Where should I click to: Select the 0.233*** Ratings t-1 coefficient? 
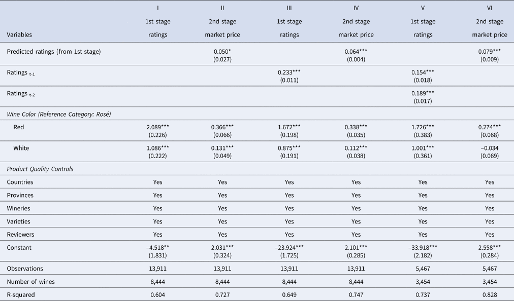coord(289,72)
